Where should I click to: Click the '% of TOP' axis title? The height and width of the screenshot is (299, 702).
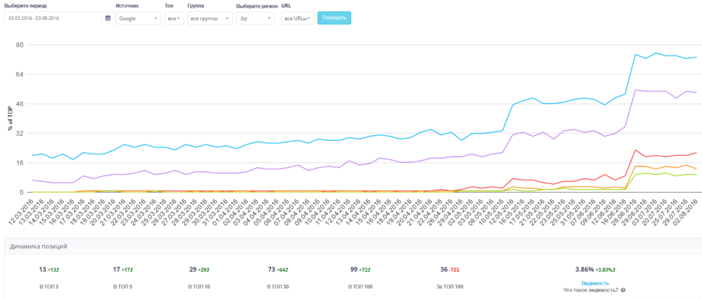[x=10, y=119]
